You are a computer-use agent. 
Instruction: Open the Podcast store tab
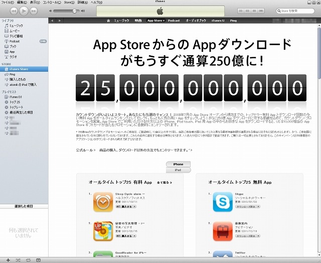tap(174, 21)
